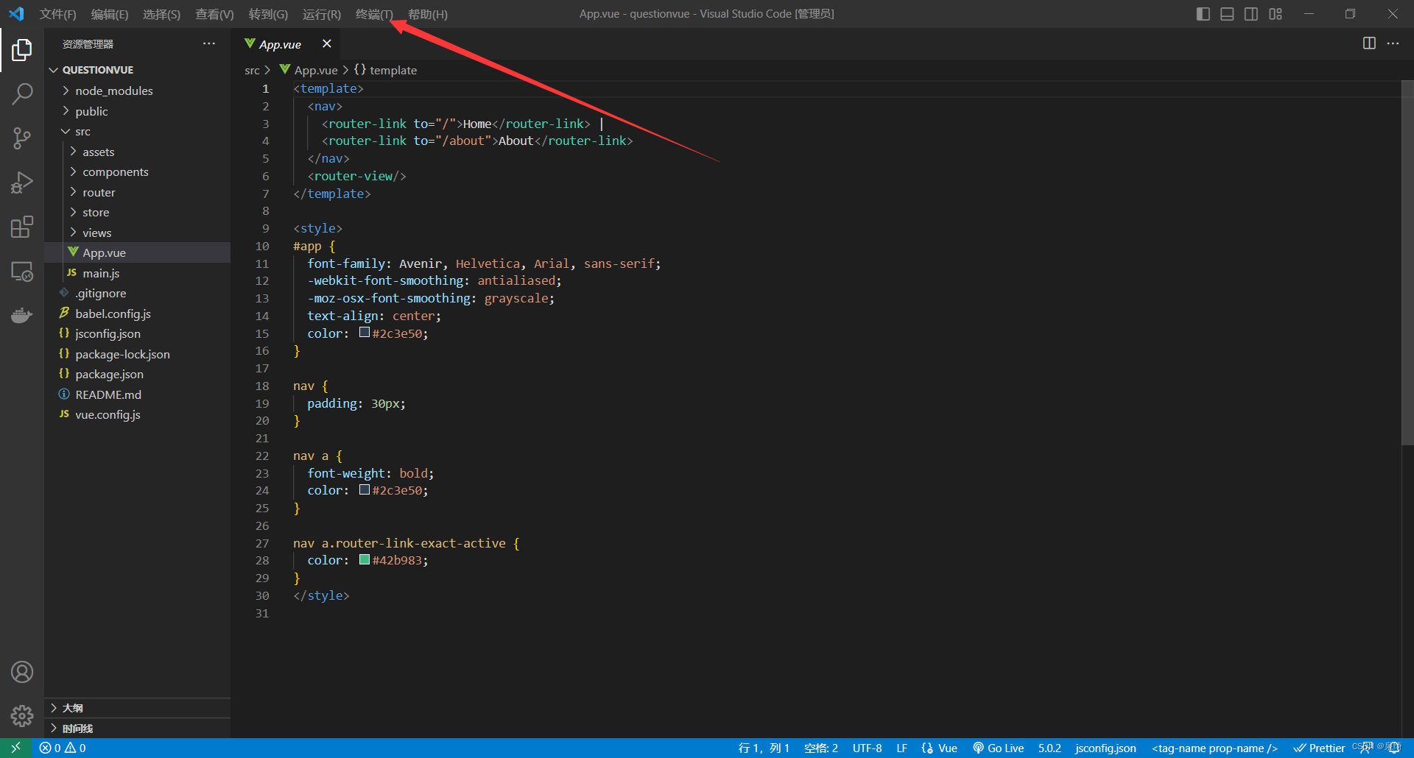The width and height of the screenshot is (1414, 758).
Task: Change LF end of line sequence
Action: [x=901, y=748]
